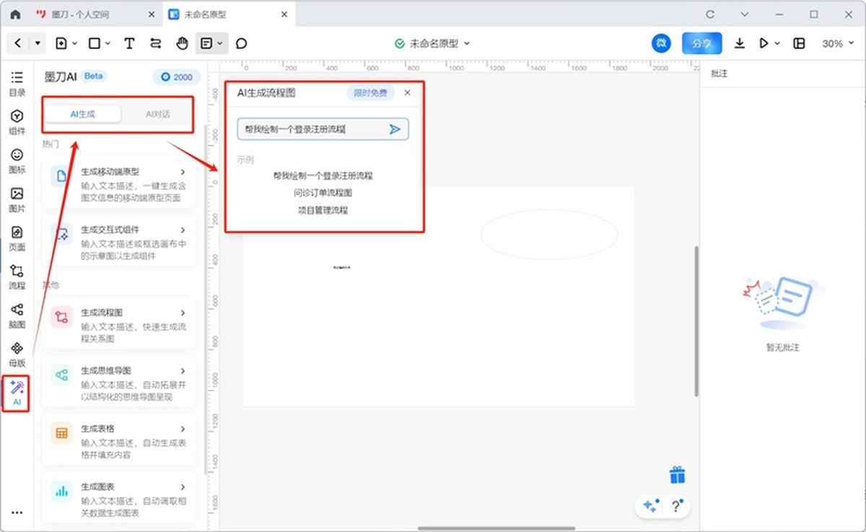Select the rectangle shape tool
The width and height of the screenshot is (866, 532).
95,43
